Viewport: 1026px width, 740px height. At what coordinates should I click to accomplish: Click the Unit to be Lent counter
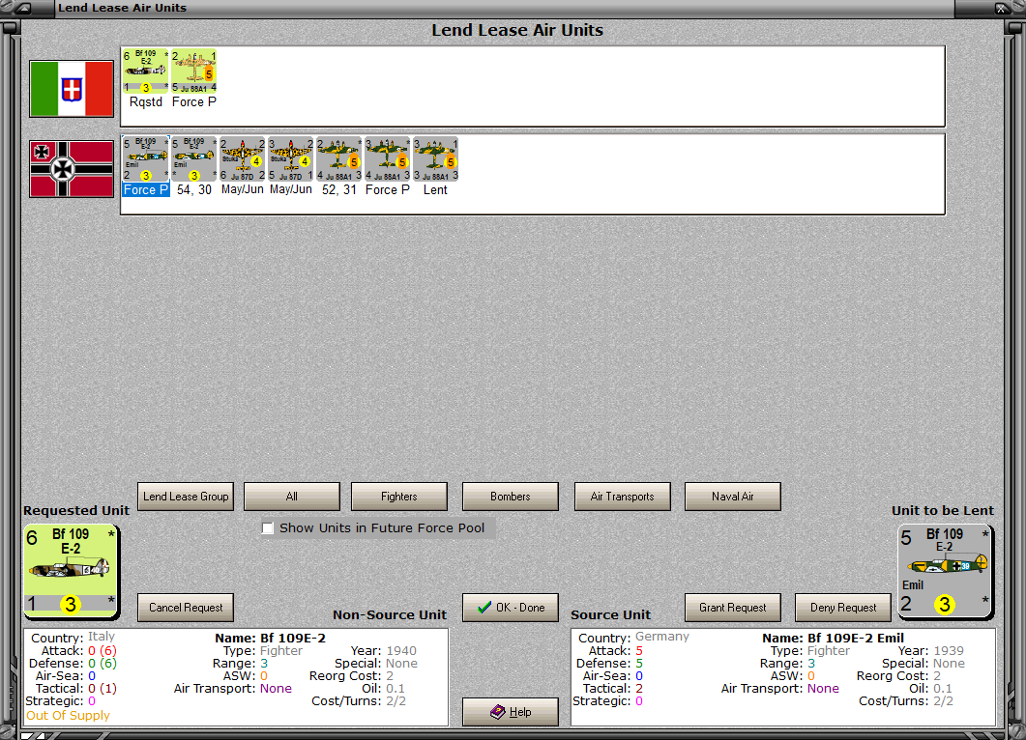click(946, 570)
